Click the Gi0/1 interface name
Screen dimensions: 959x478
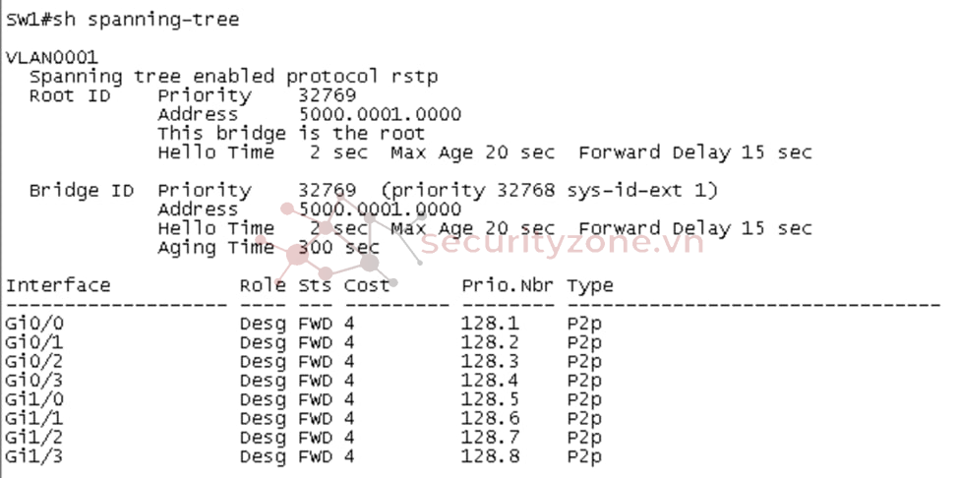[33, 343]
